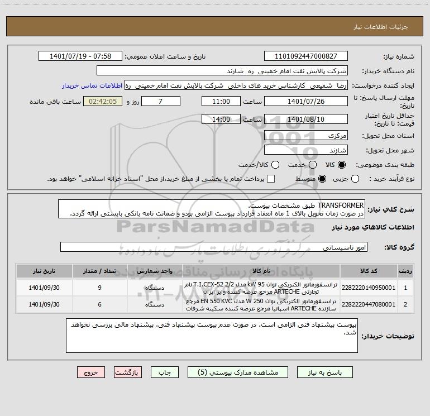Click the delivery province field مرکزی
Screen dimensions: 430x416
point(306,135)
